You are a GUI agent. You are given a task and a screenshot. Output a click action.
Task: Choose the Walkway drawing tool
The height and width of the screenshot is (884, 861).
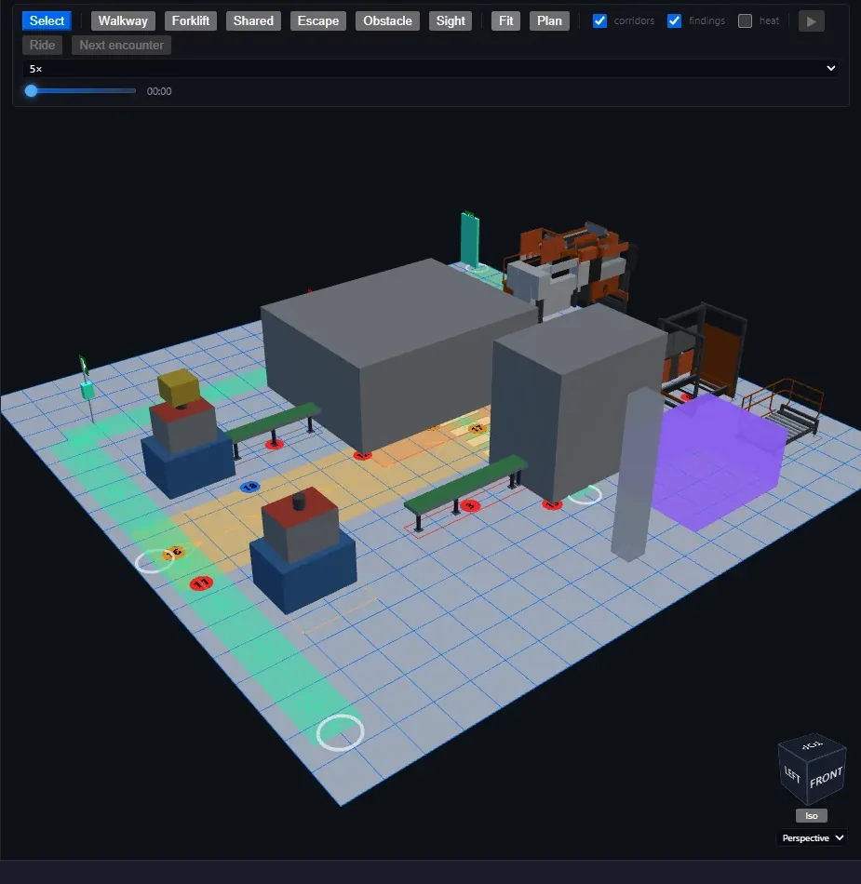click(x=123, y=20)
